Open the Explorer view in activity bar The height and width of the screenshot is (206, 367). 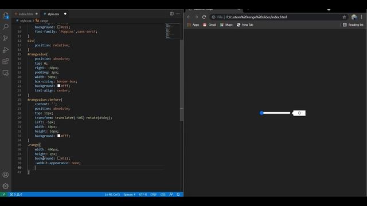tap(6, 15)
